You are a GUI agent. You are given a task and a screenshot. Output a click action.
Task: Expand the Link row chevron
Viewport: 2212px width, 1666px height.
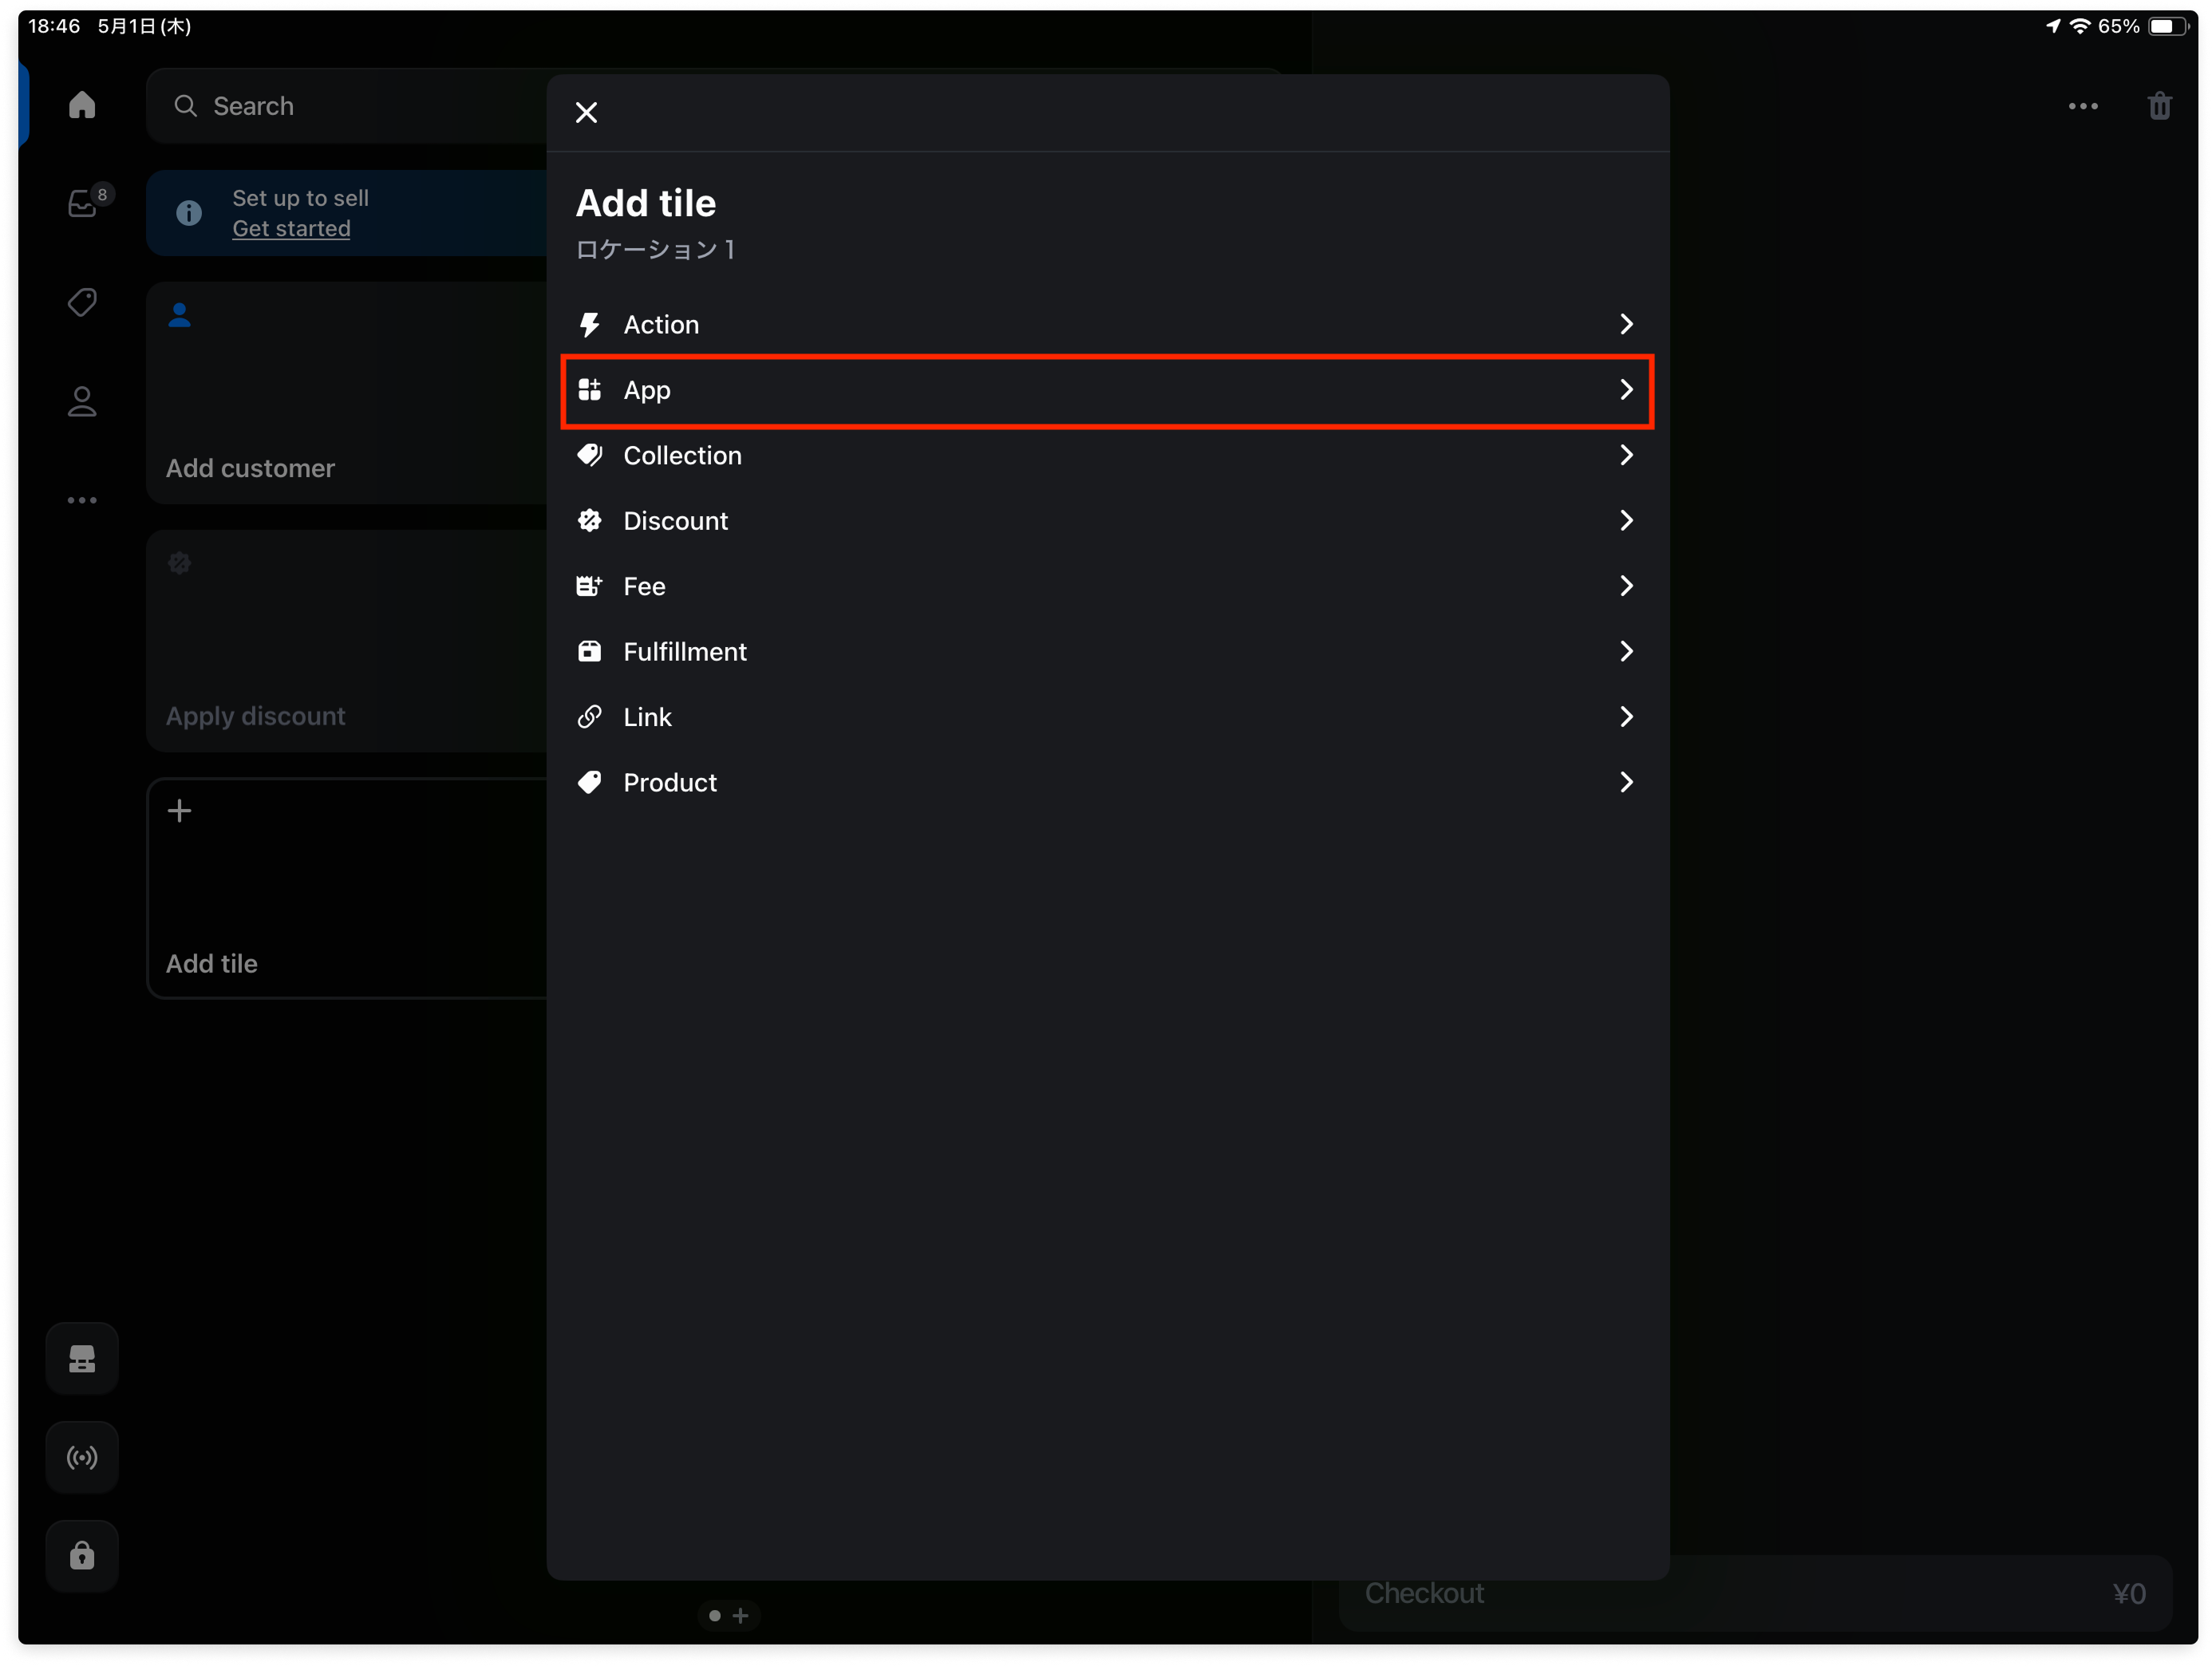1627,717
